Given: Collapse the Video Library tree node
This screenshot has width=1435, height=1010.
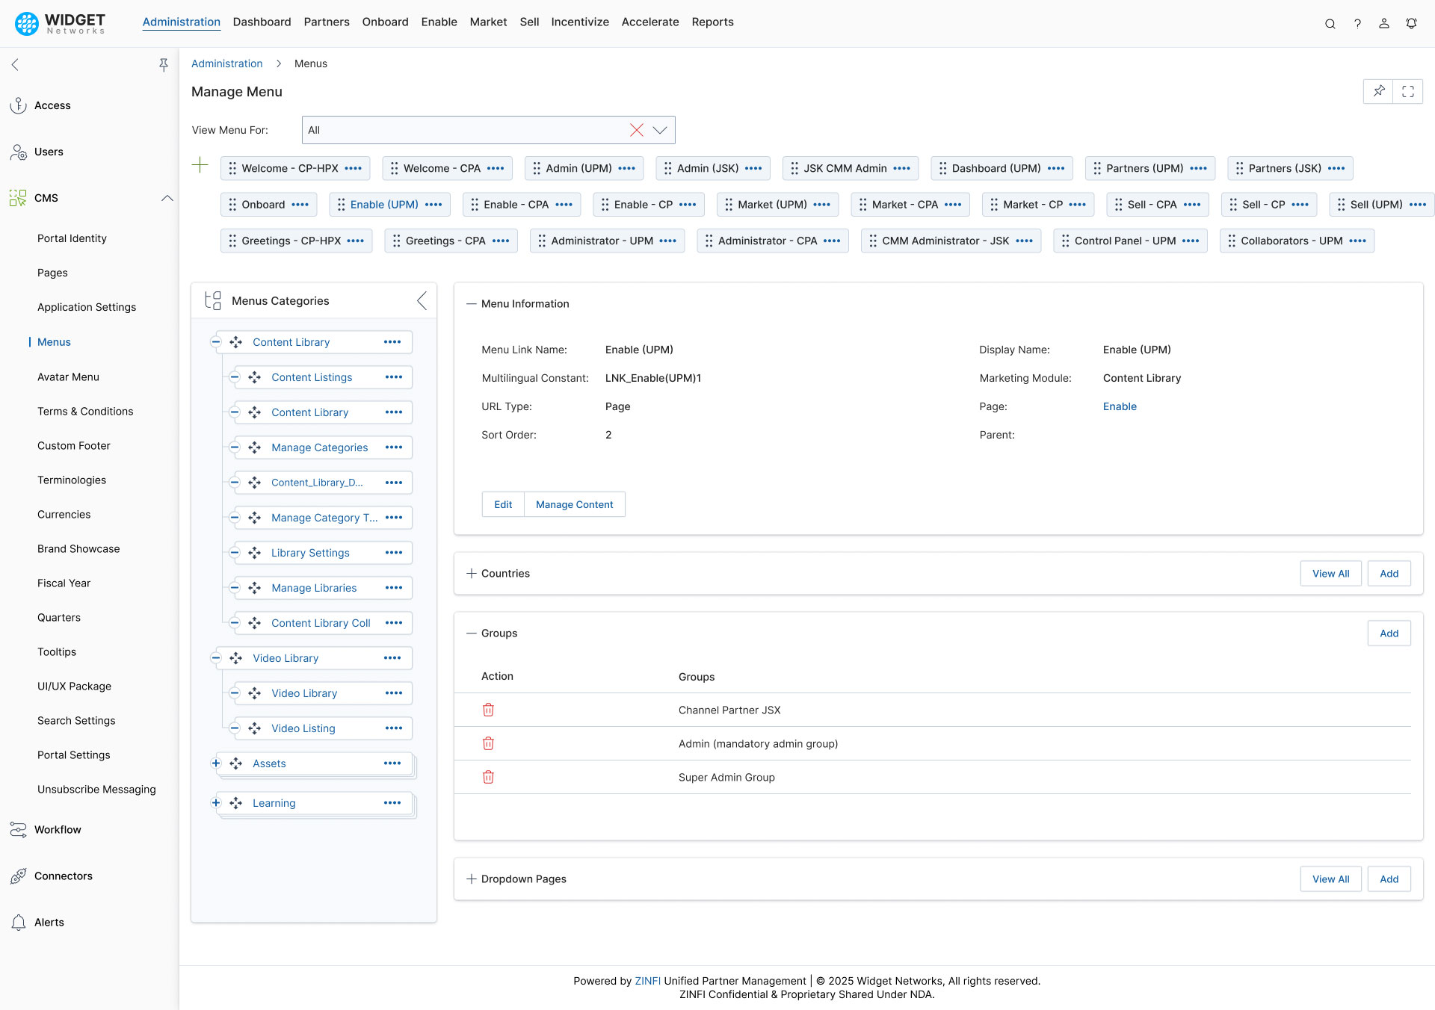Looking at the screenshot, I should [216, 658].
